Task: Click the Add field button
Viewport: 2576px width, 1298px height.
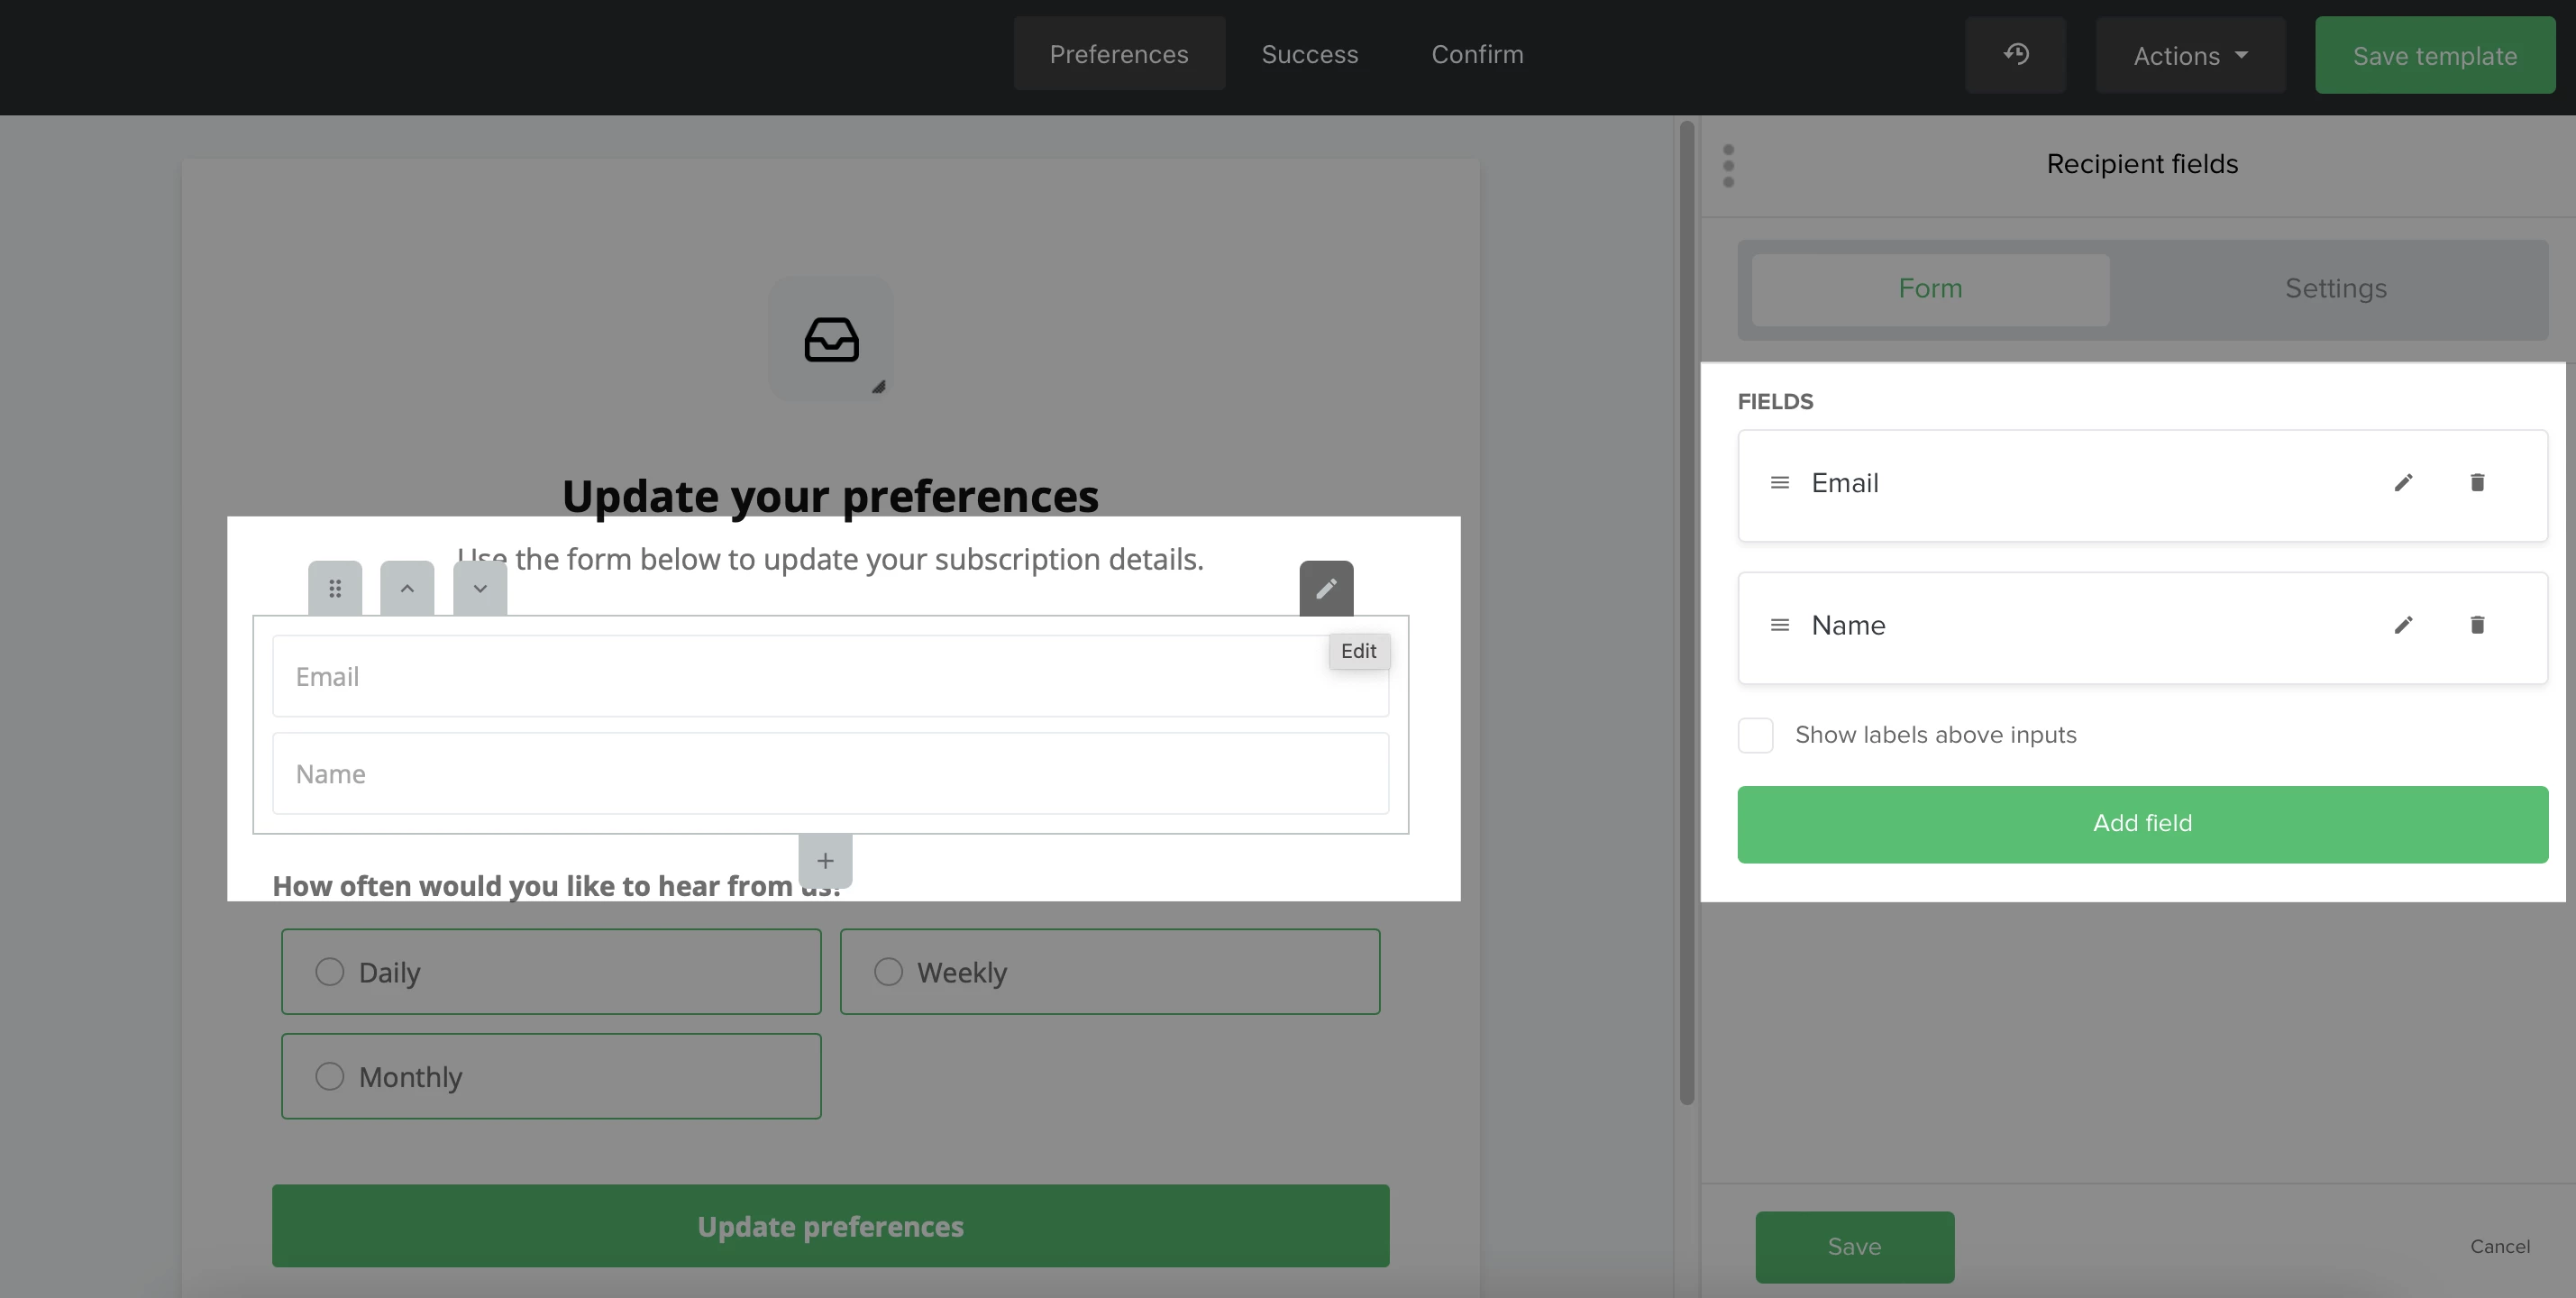Action: pyautogui.click(x=2142, y=824)
